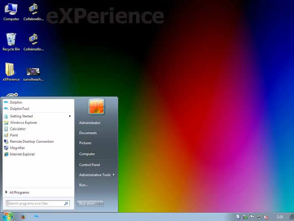Open Documents from Start menu

point(88,133)
